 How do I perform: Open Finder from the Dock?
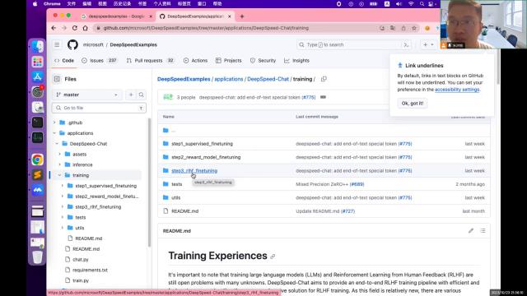[x=38, y=46]
